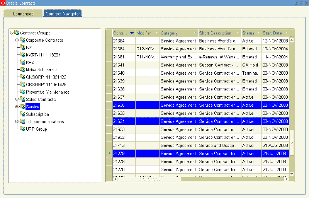Open the Contract number column sort arrow
The height and width of the screenshot is (198, 309).
(132, 33)
